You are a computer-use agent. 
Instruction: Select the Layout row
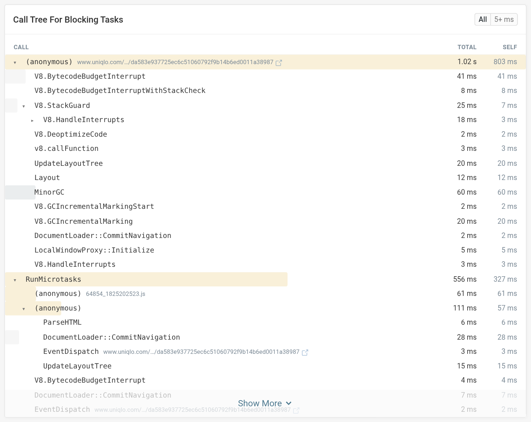pos(265,177)
